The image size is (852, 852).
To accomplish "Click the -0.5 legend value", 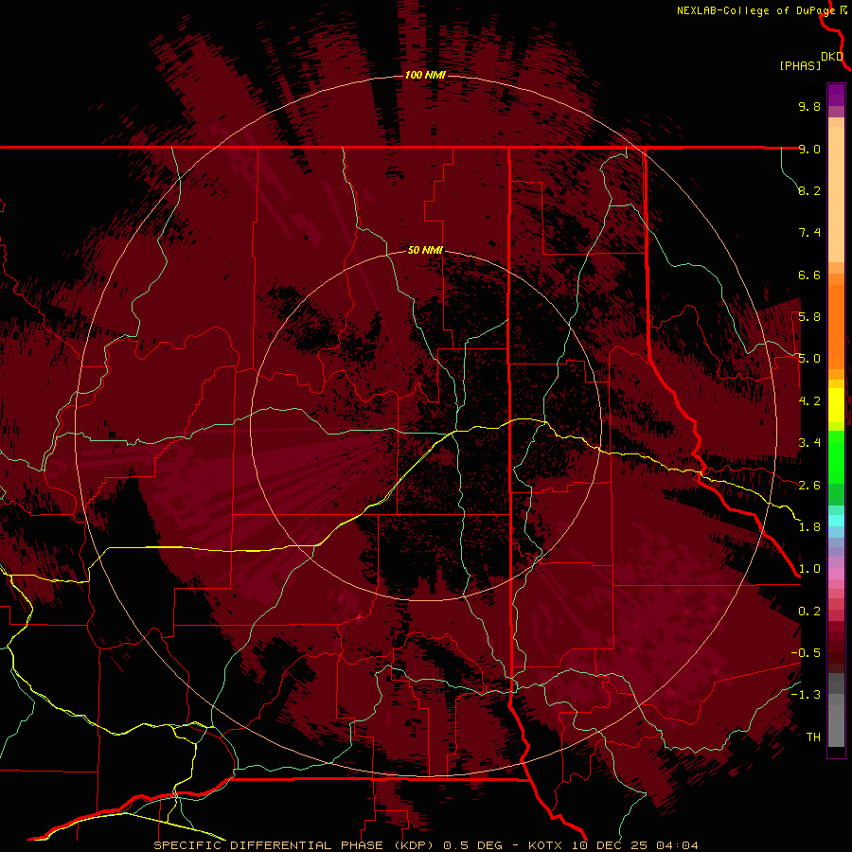I will (x=806, y=653).
